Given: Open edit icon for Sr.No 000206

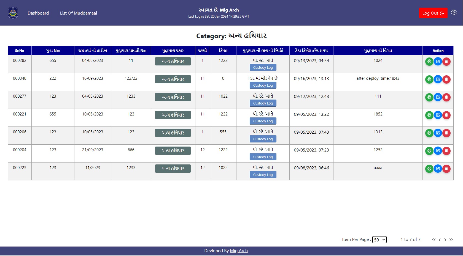Looking at the screenshot, I should tap(438, 133).
